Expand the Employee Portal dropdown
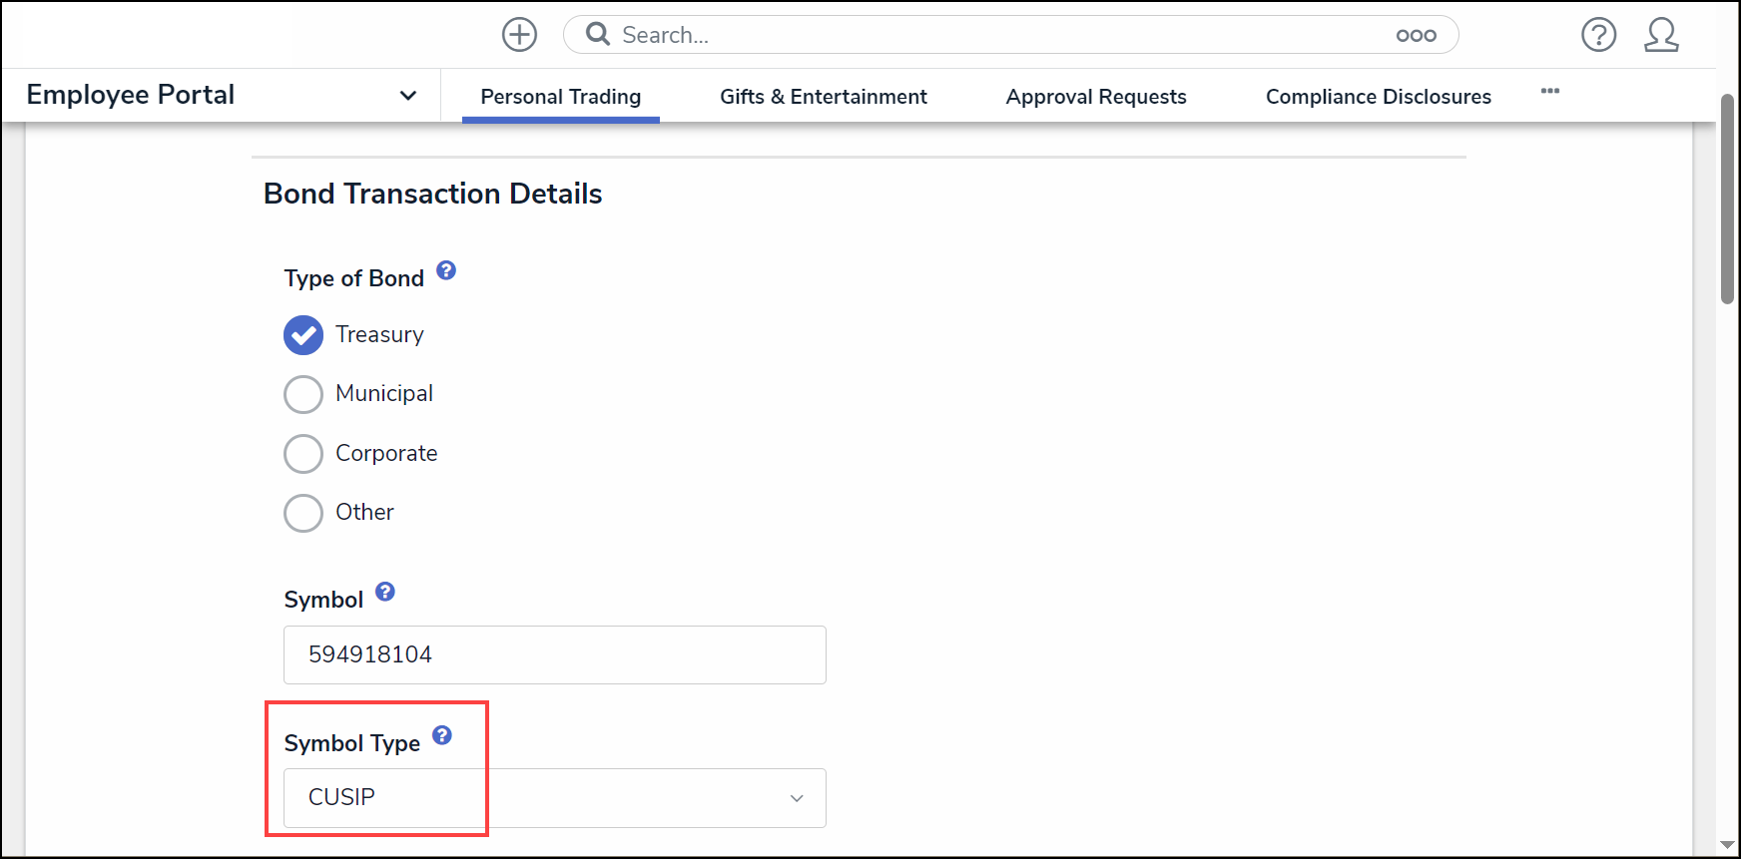The width and height of the screenshot is (1741, 859). pos(407,96)
